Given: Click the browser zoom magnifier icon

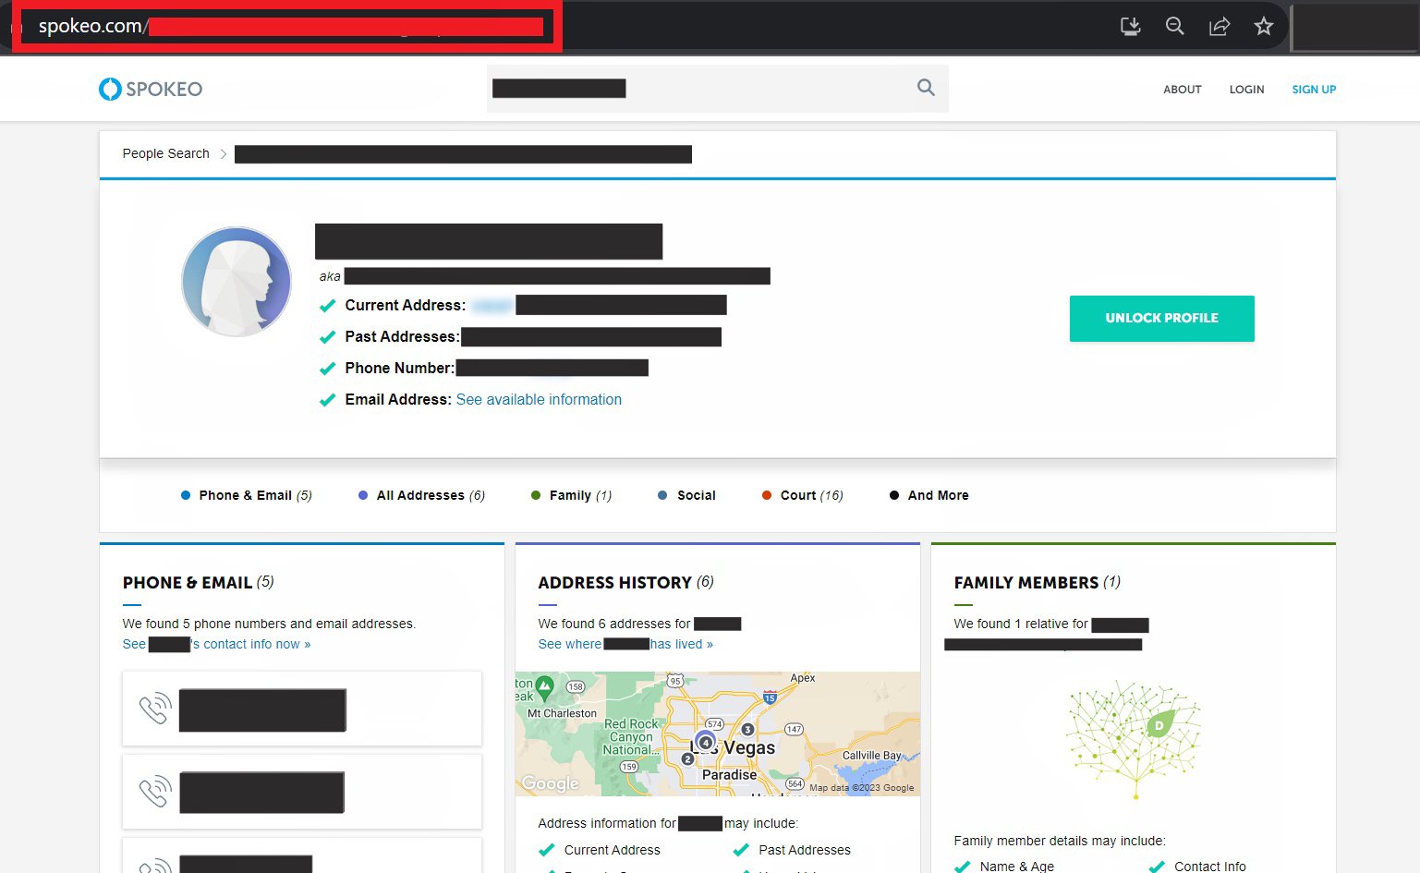Looking at the screenshot, I should [x=1174, y=26].
